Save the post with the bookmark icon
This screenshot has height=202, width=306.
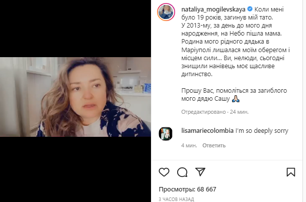pos(291,172)
